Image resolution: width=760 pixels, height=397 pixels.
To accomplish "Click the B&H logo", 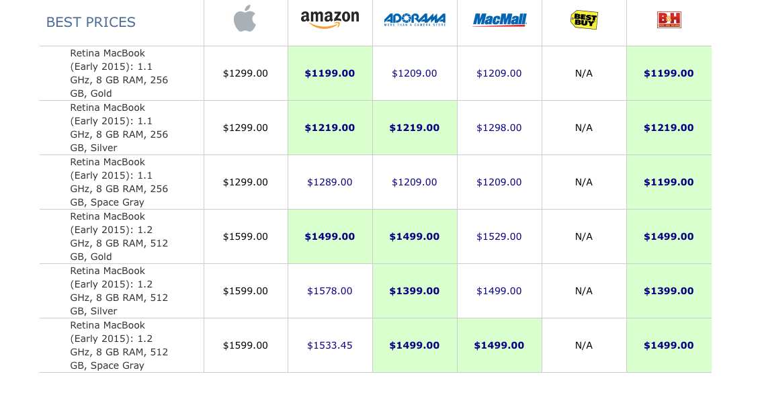I will coord(669,20).
